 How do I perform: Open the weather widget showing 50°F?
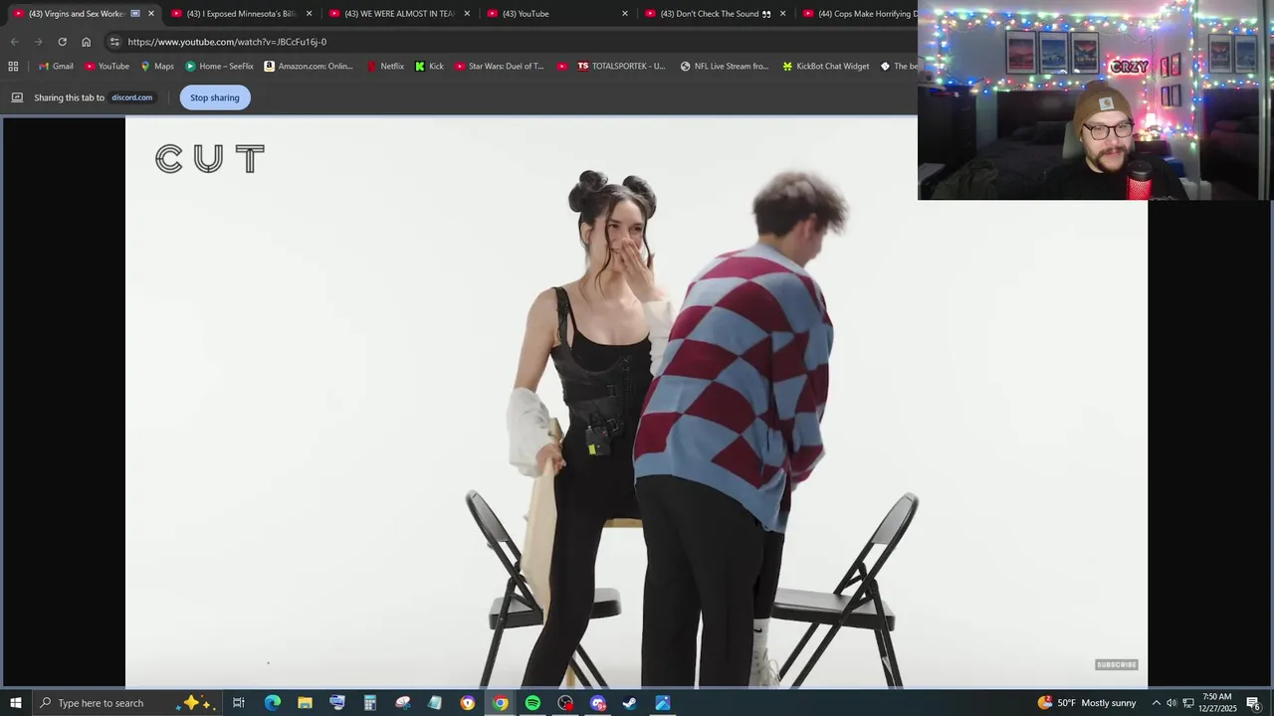click(x=1086, y=703)
